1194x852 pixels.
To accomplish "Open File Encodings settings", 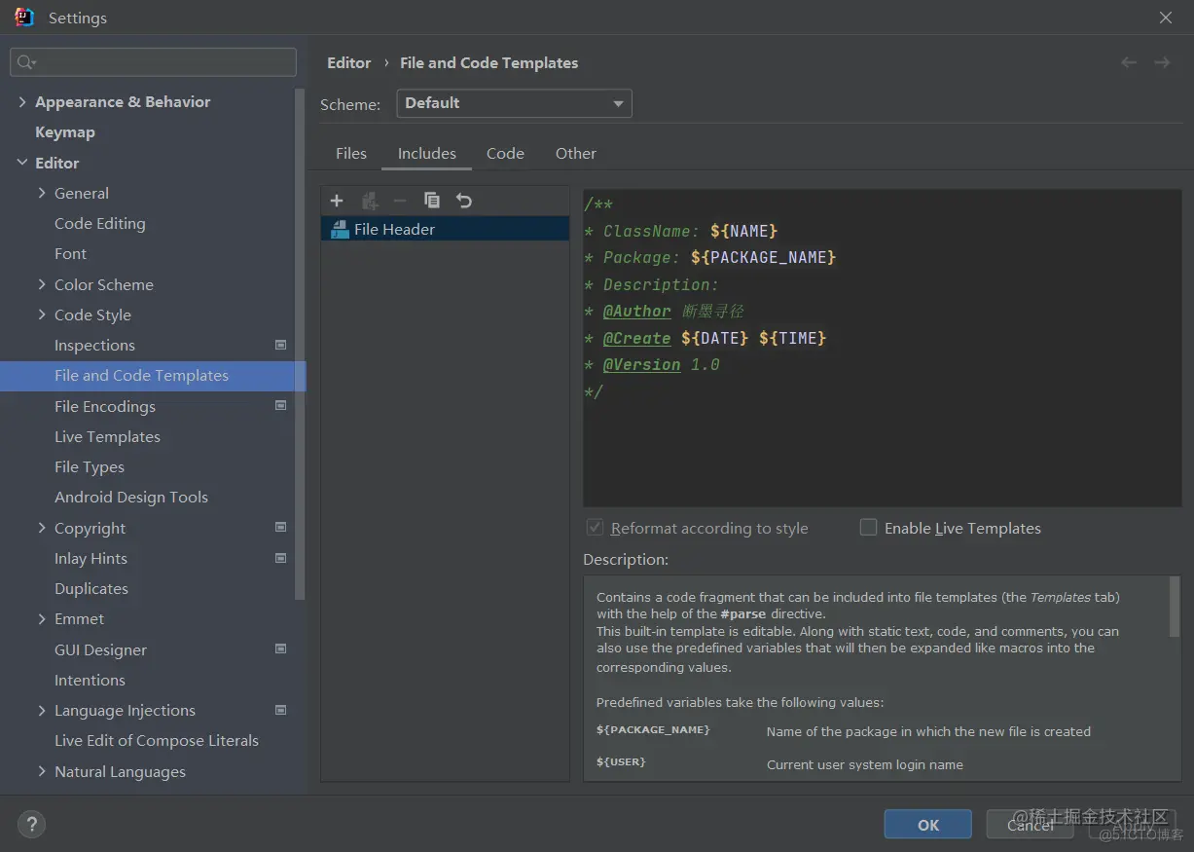I will click(x=105, y=406).
